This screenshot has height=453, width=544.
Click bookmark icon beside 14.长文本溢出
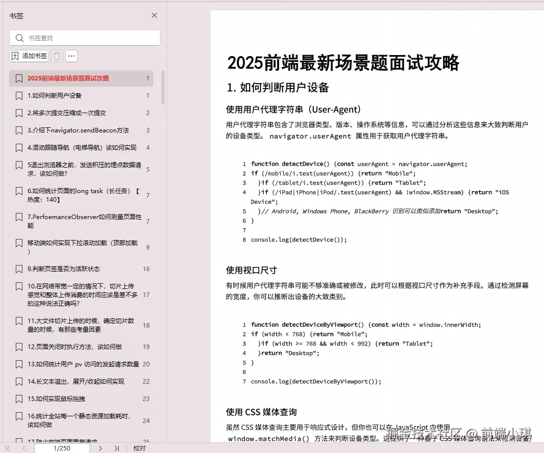click(x=19, y=382)
